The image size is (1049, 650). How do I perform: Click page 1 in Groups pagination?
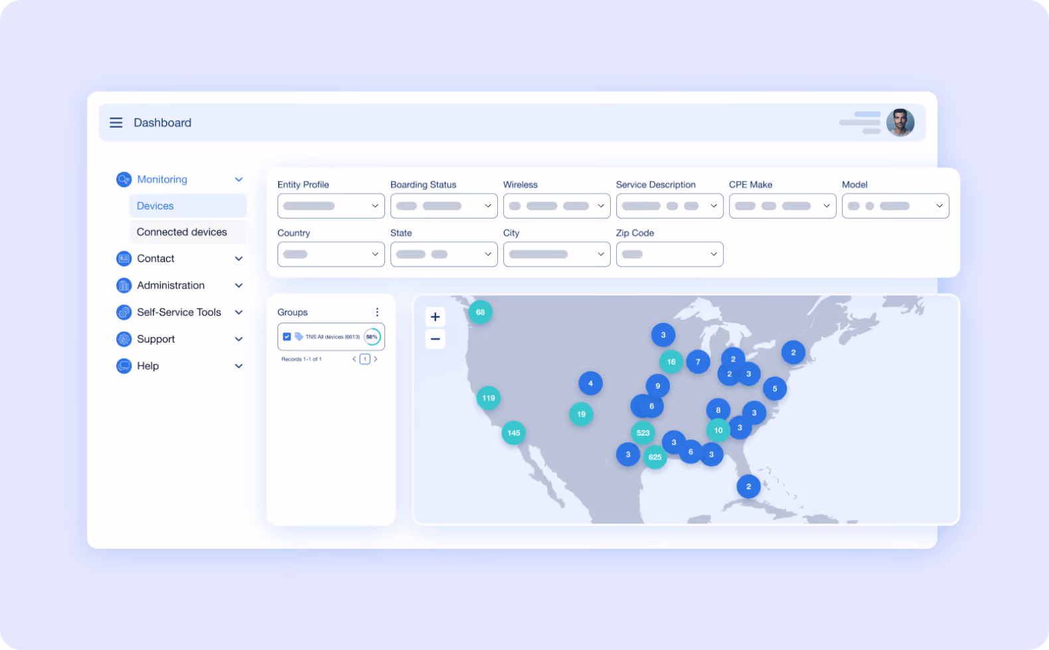(x=365, y=359)
